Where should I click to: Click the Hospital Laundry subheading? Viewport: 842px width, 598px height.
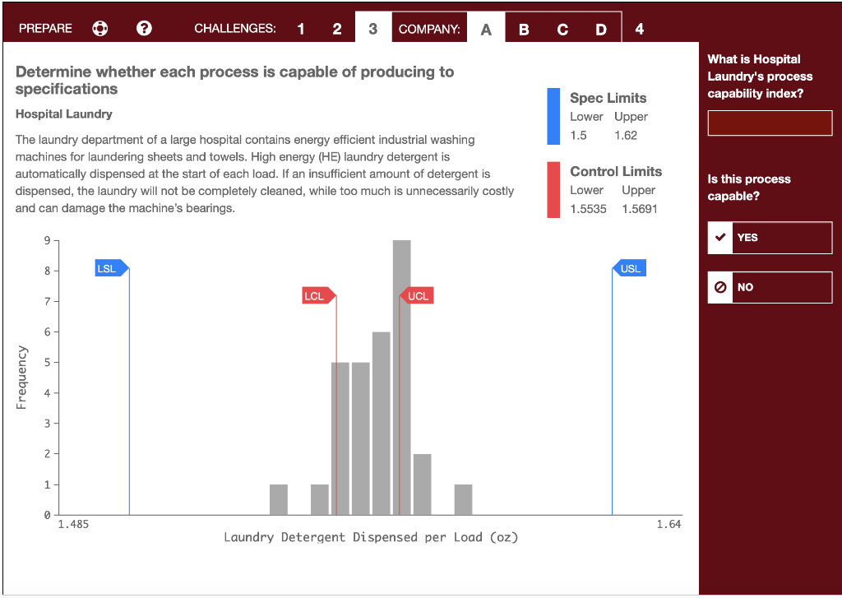pyautogui.click(x=64, y=114)
